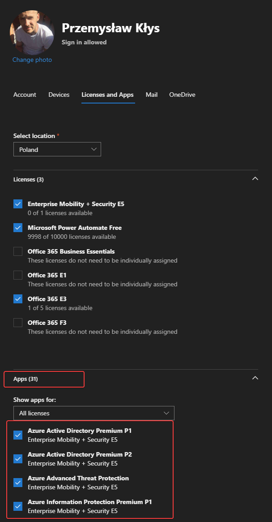
Task: Collapse the Licenses (3) section
Action: pos(255,178)
